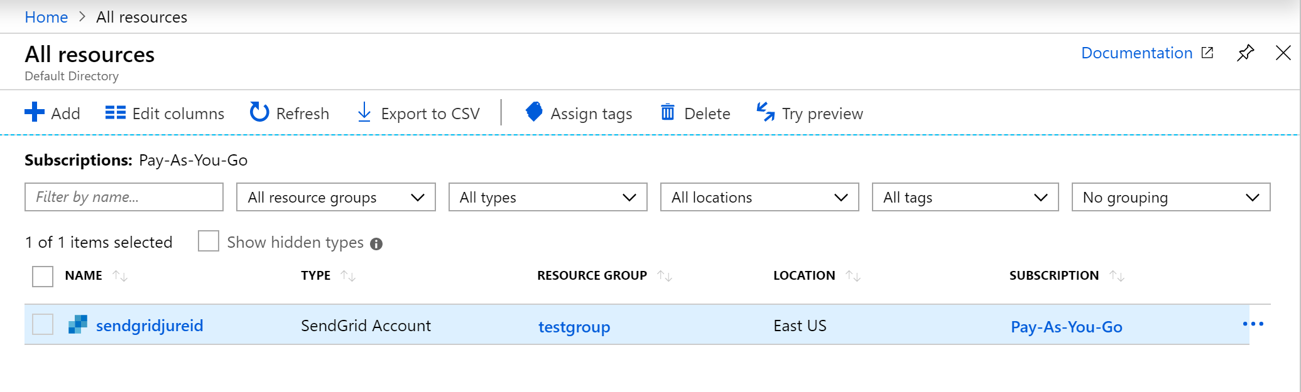Click the East US location cell
The width and height of the screenshot is (1301, 392).
point(800,326)
